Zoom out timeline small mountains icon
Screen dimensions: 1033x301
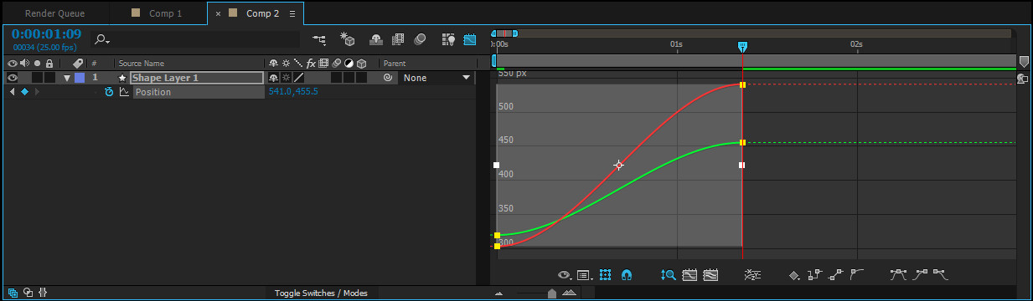pos(499,293)
